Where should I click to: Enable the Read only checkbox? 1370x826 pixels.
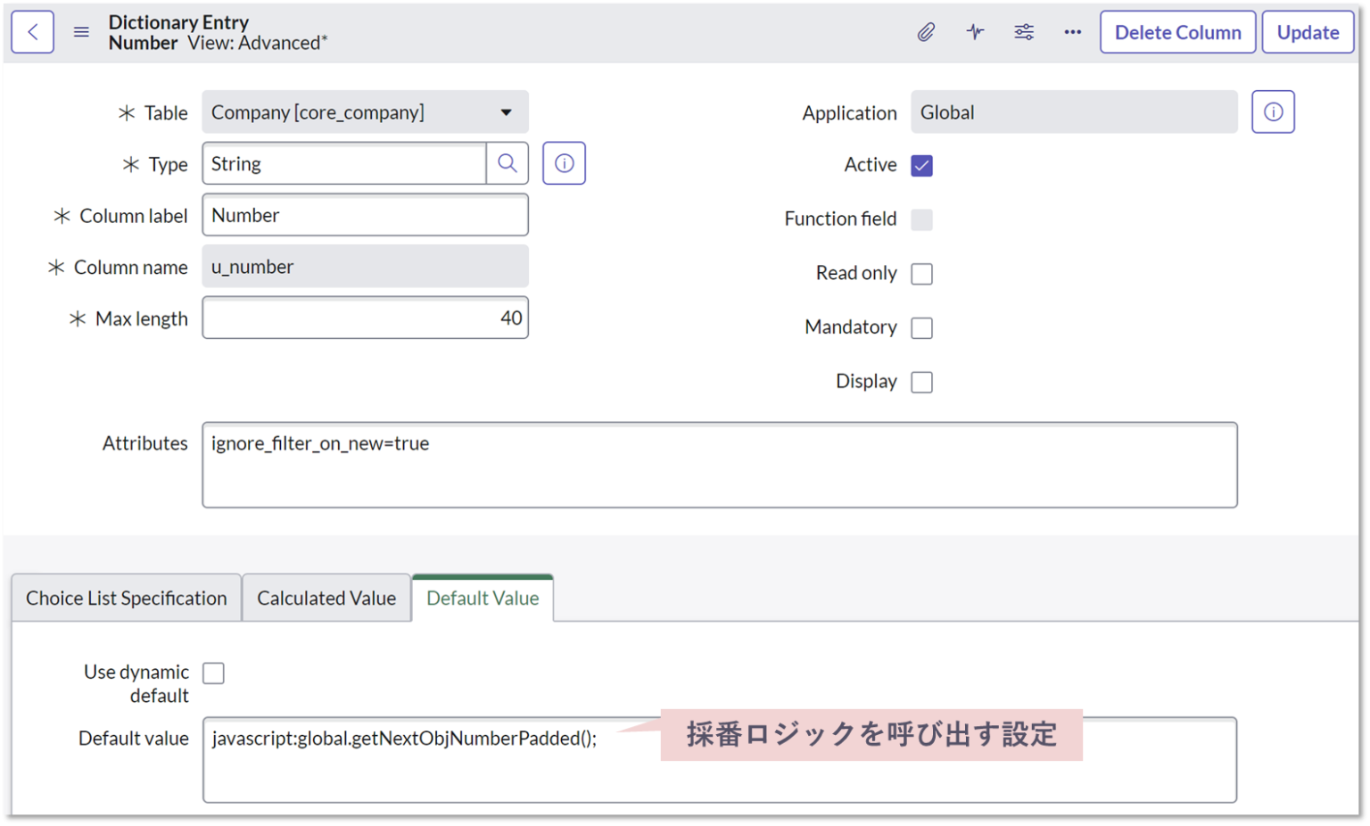[x=922, y=274]
